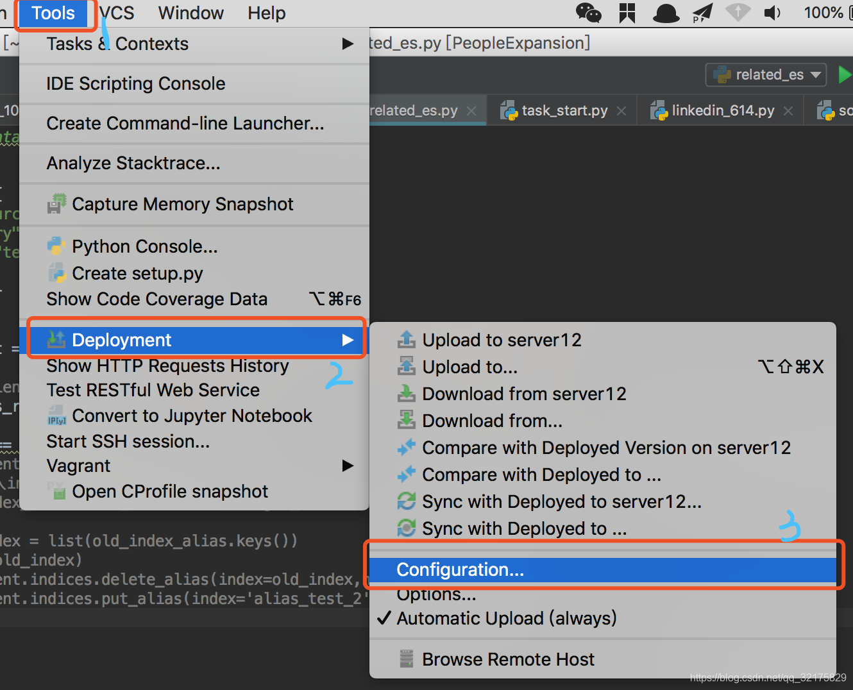Expand Tasks & Contexts submenu
Viewport: 853px width, 690px height.
coord(194,44)
